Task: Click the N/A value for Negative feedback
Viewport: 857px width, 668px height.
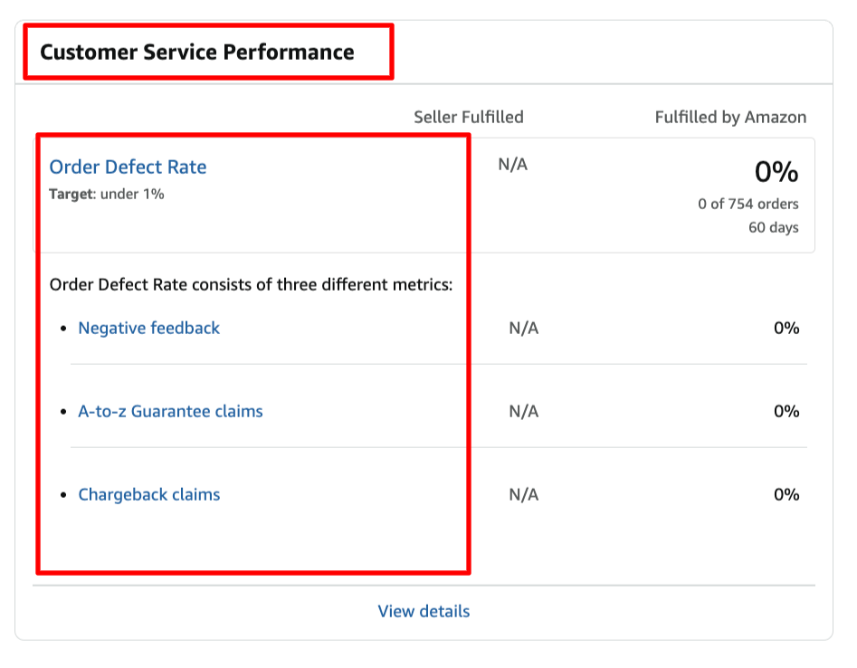Action: (524, 328)
